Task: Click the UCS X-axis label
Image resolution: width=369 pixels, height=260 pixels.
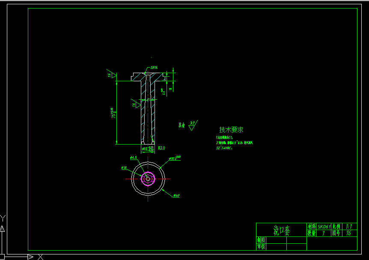Action: tap(41, 257)
